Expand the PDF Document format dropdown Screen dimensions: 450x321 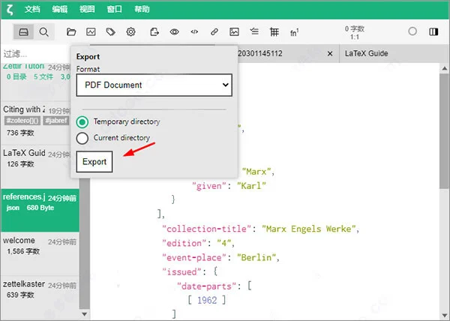[154, 85]
